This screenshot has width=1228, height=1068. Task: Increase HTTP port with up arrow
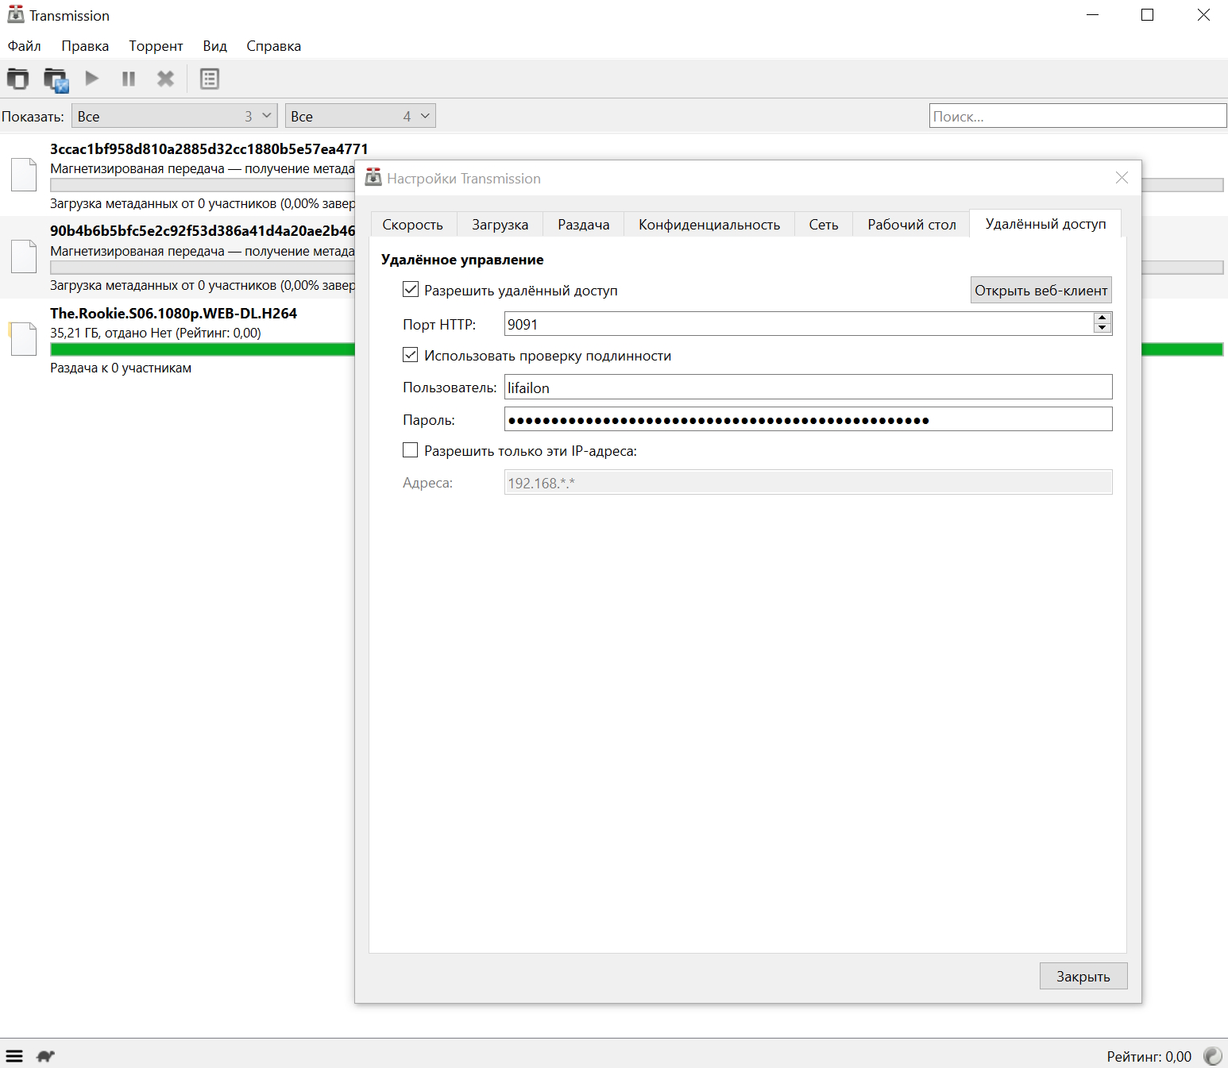click(1102, 318)
